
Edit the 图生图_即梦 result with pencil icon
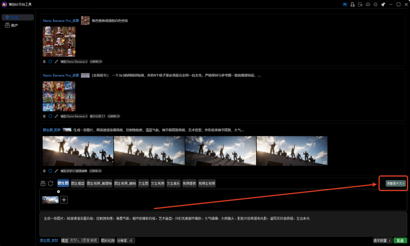[56, 171]
